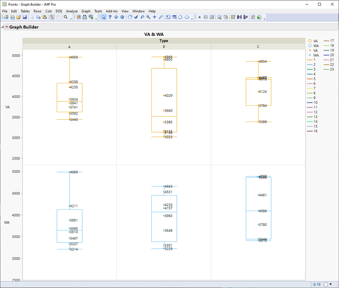
Task: Select the Arrow cursor tool
Action: [104, 17]
